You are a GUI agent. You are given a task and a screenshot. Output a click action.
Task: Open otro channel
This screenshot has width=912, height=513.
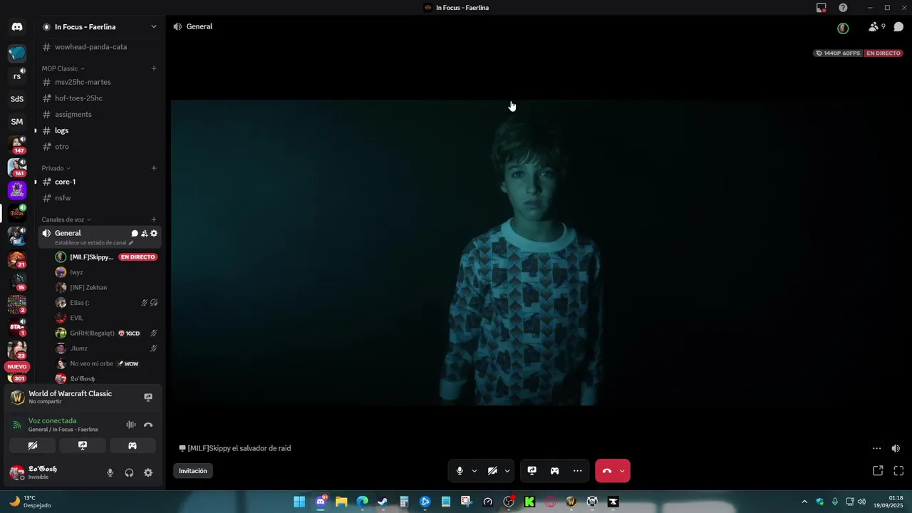point(100,147)
